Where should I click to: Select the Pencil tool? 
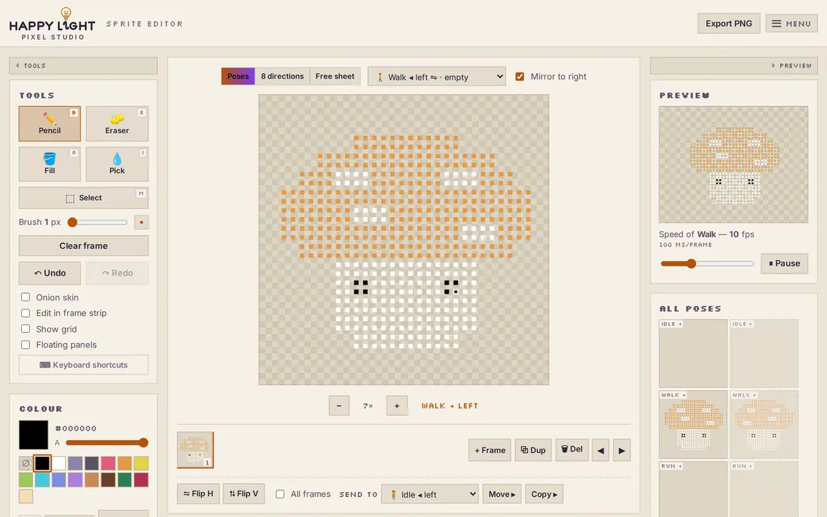coord(50,123)
